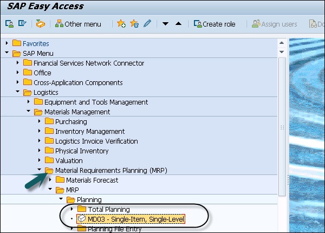This screenshot has height=233, width=325.
Task: Open the Other menu button
Action: pos(78,24)
